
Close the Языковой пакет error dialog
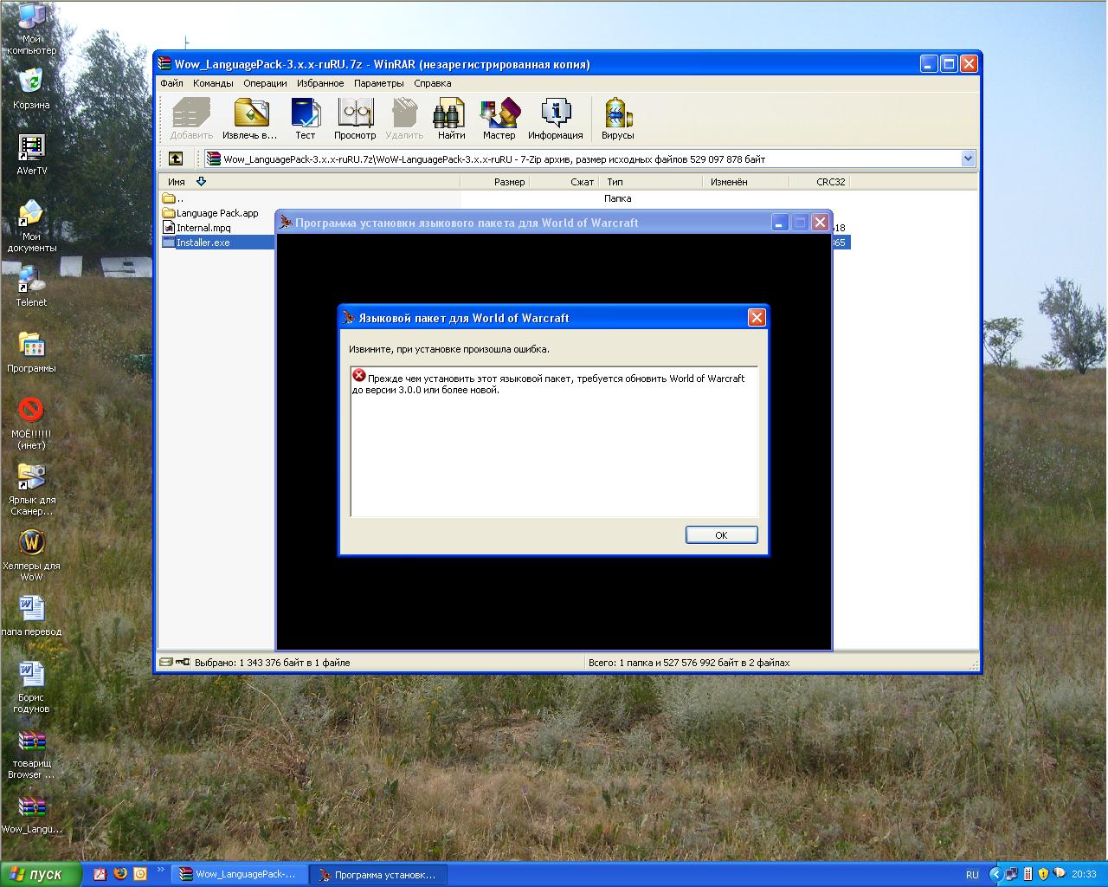(x=757, y=318)
